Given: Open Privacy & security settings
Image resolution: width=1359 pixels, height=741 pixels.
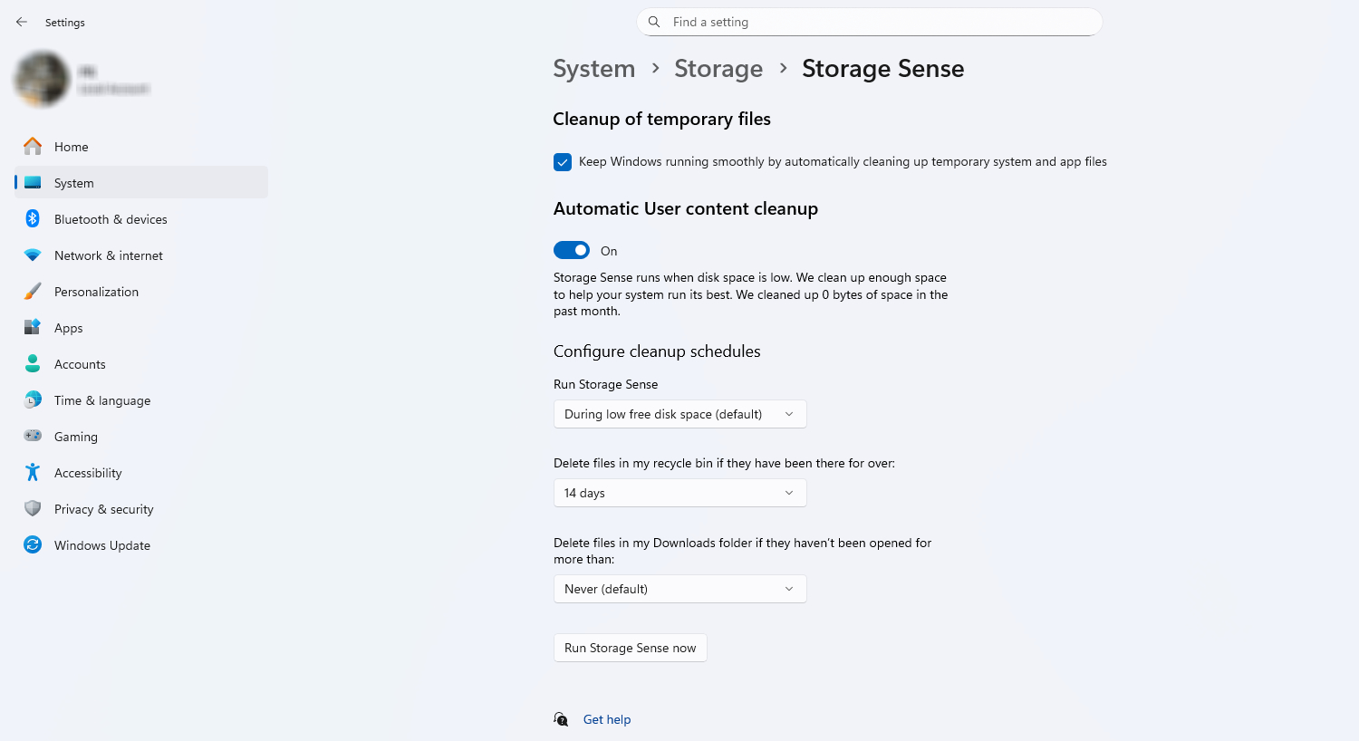Looking at the screenshot, I should 32,508.
